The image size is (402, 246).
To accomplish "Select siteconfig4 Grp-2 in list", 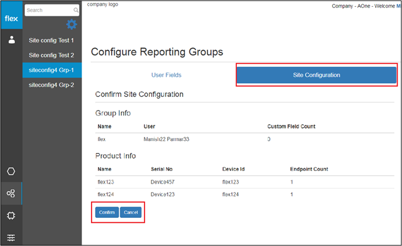I will [x=52, y=85].
